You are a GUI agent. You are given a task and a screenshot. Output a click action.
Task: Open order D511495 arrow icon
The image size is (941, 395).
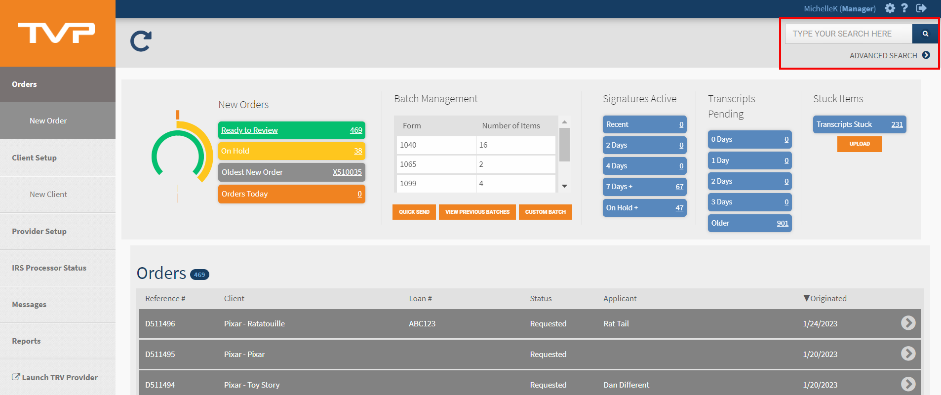908,354
